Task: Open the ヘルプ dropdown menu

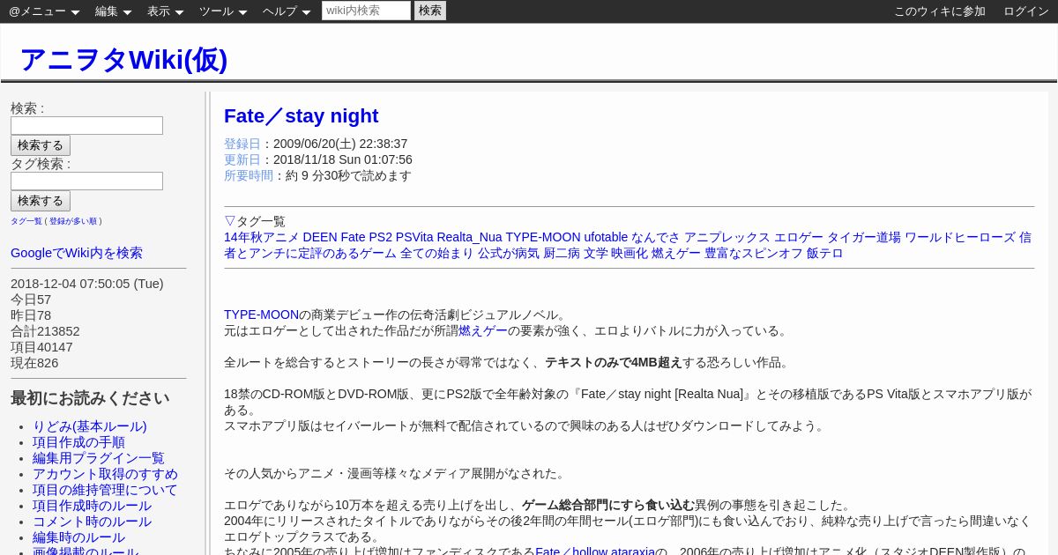Action: pyautogui.click(x=287, y=11)
